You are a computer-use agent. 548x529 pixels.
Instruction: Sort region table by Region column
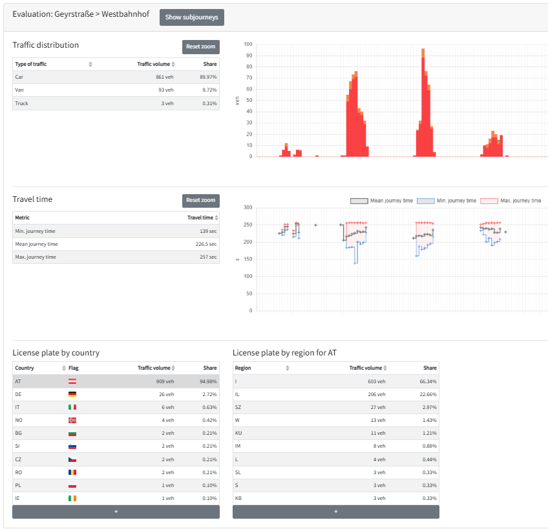pos(288,368)
